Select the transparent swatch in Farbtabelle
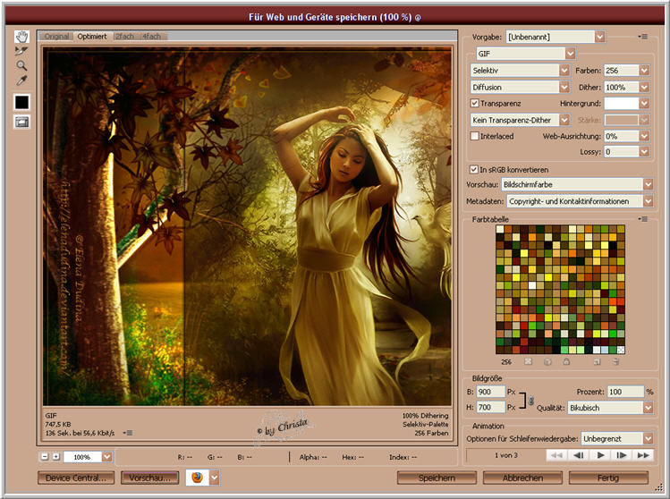The width and height of the screenshot is (670, 499). tap(621, 350)
